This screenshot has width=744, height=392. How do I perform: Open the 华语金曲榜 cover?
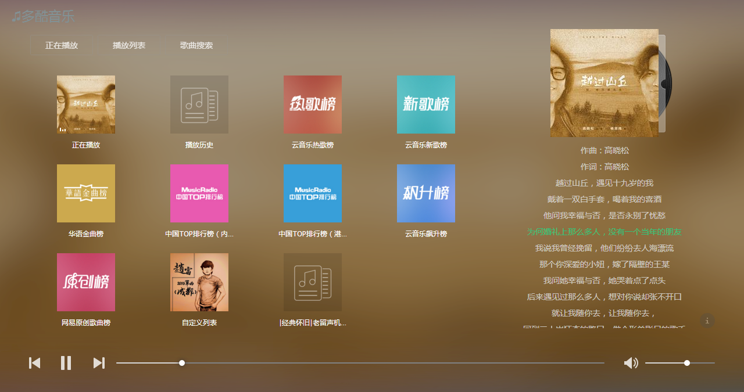tap(86, 193)
